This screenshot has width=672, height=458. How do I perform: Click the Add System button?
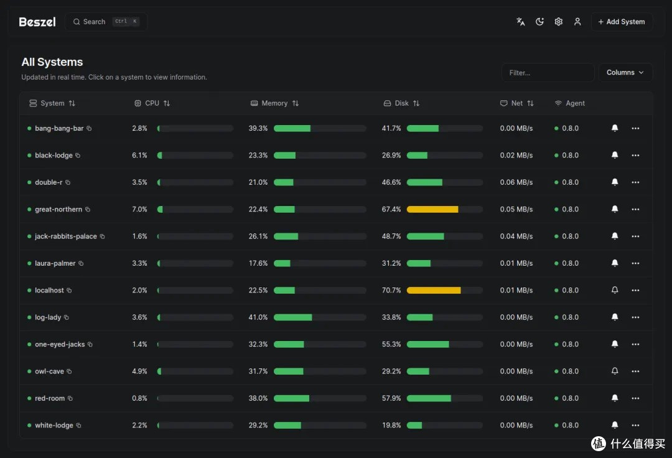point(622,21)
